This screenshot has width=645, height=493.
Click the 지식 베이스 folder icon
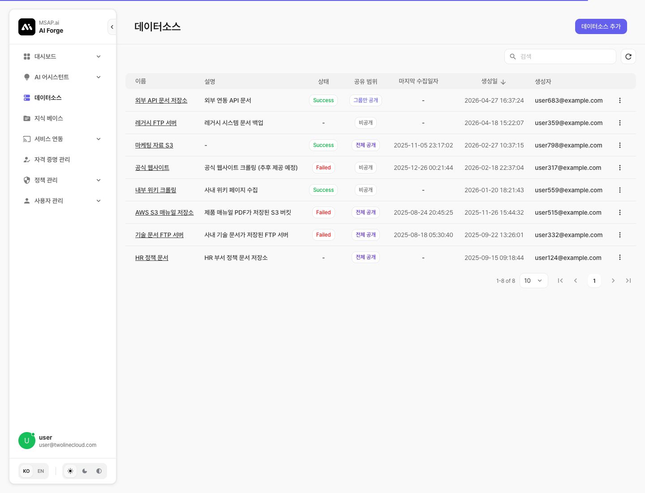(x=27, y=118)
